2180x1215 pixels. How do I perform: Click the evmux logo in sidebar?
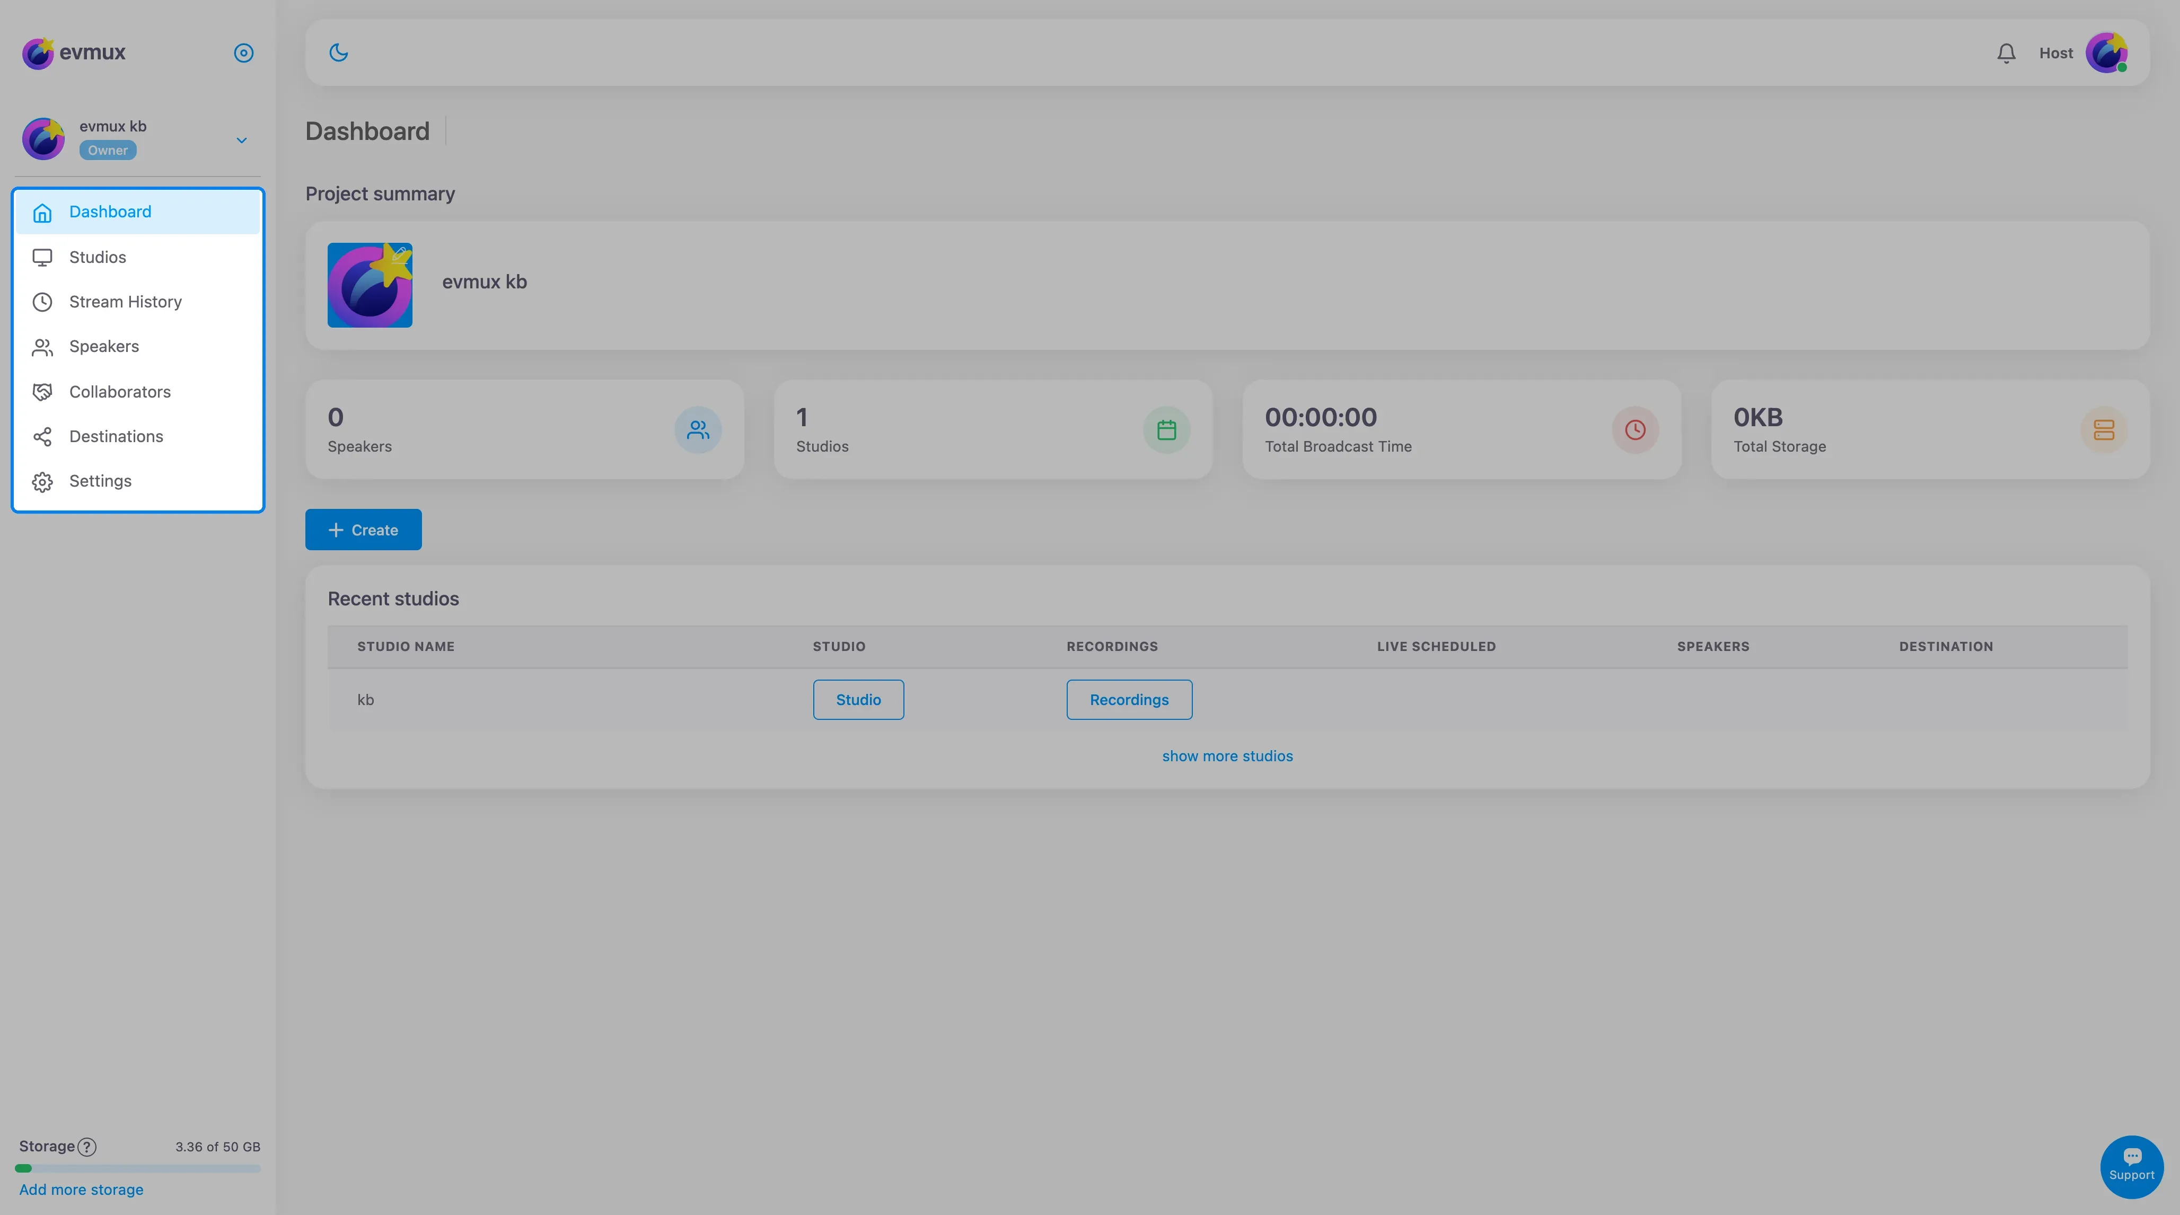(x=74, y=52)
